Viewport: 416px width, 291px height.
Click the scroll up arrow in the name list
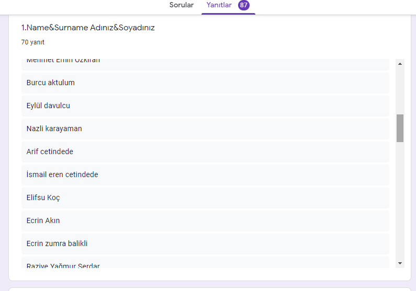400,64
